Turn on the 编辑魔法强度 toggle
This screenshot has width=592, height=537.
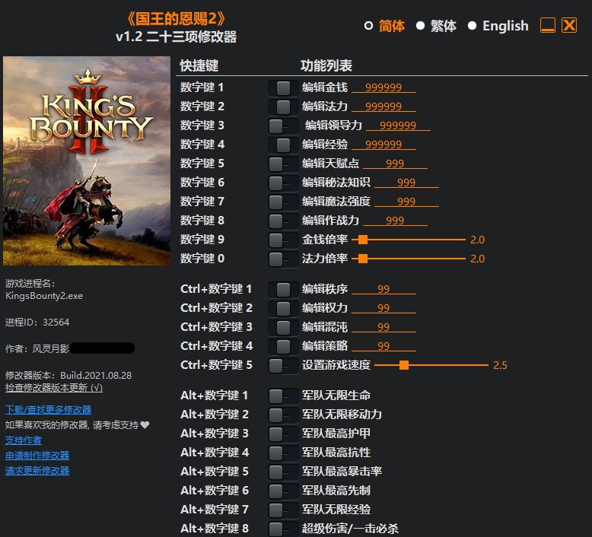pos(283,202)
